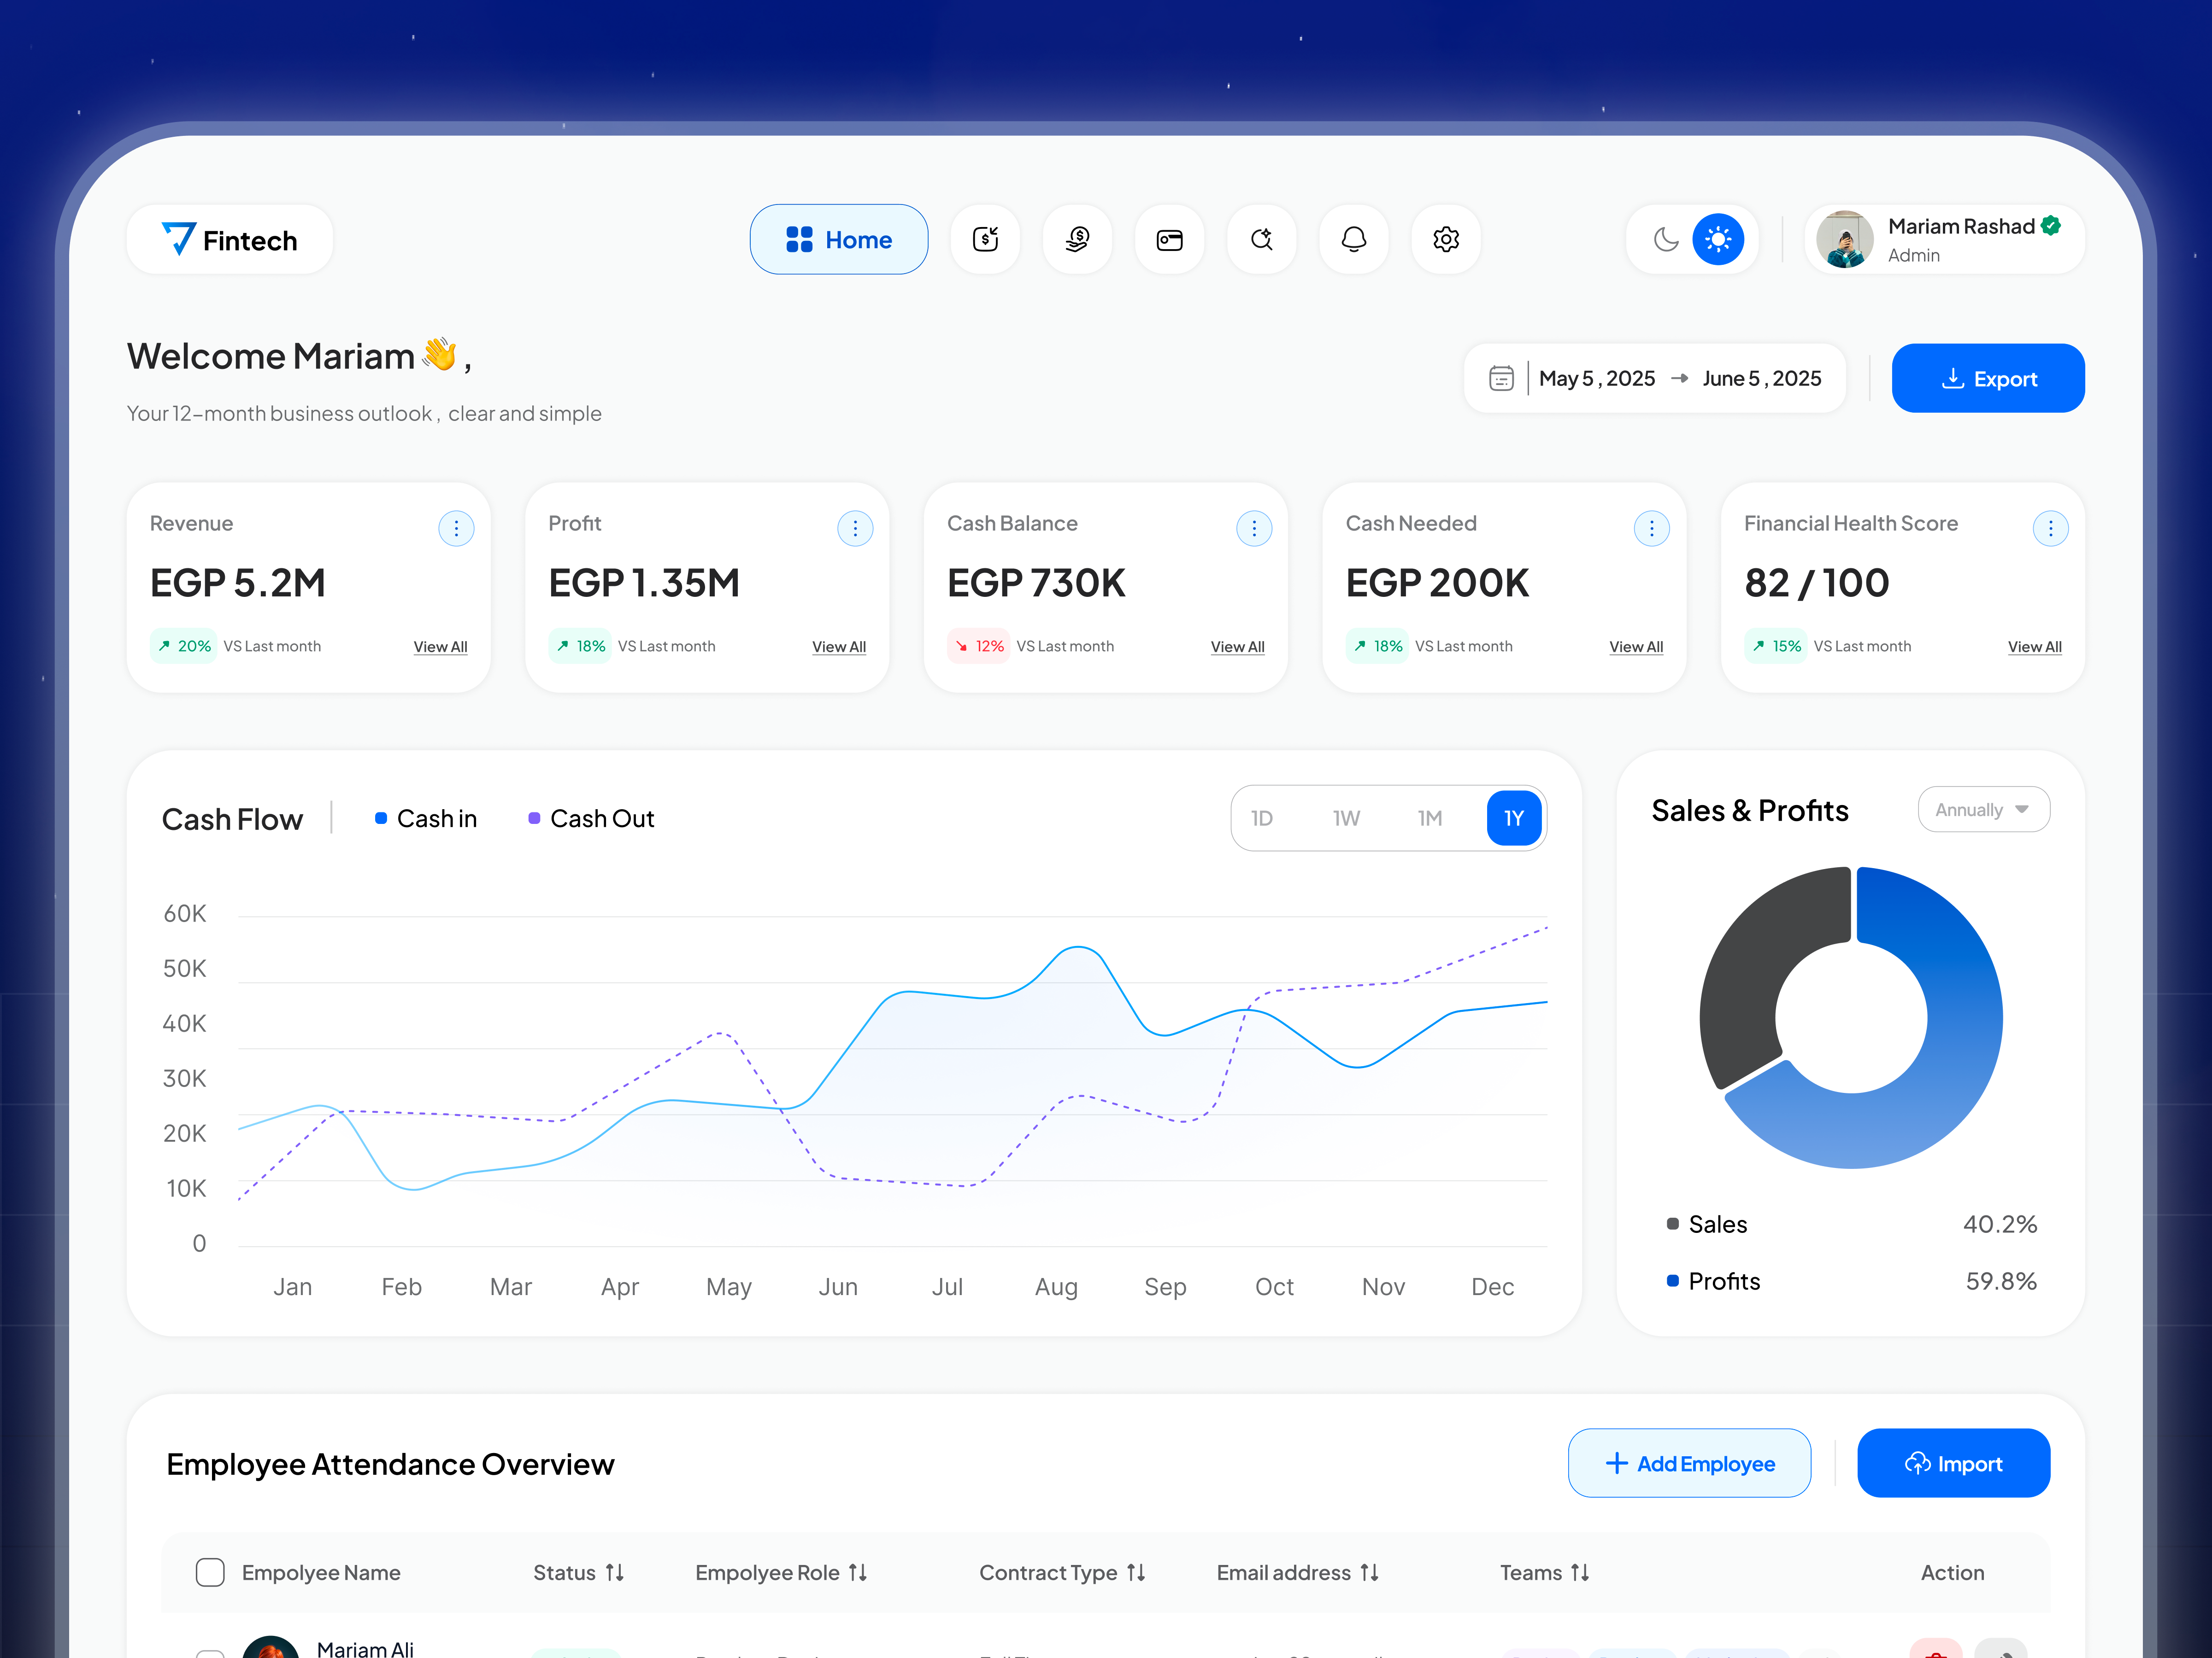2212x1658 pixels.
Task: Click the Profits legend entry
Action: (x=1714, y=1281)
